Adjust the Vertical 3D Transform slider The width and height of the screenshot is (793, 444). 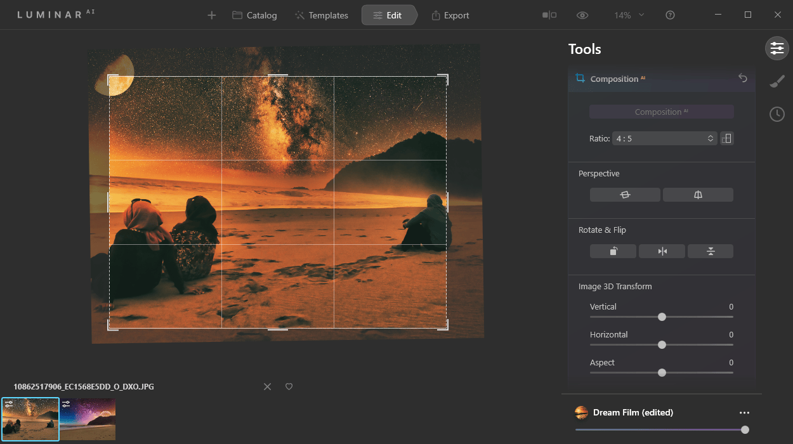point(662,317)
